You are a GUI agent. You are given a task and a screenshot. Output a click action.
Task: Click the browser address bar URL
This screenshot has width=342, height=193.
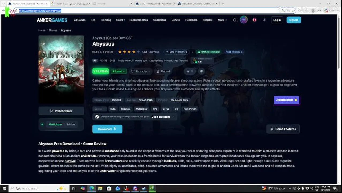(x=40, y=11)
